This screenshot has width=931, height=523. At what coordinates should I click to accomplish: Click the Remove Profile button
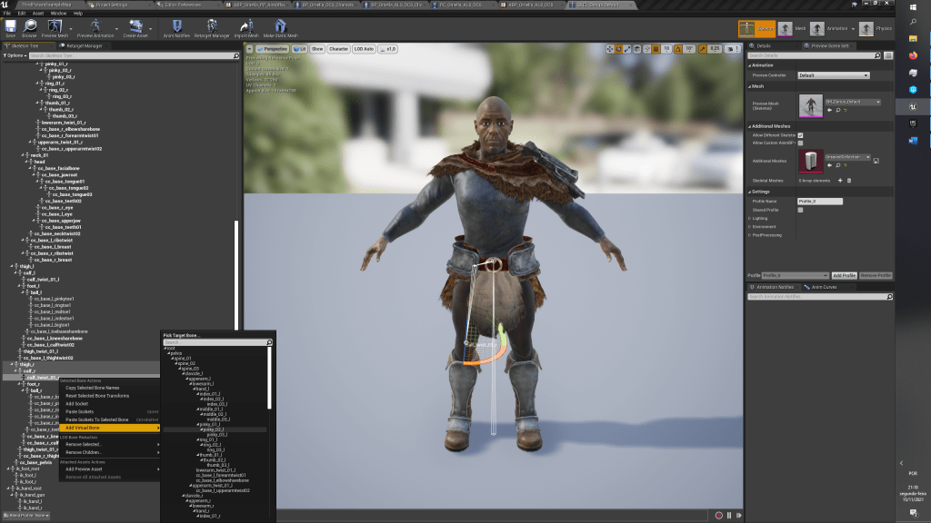coord(876,275)
